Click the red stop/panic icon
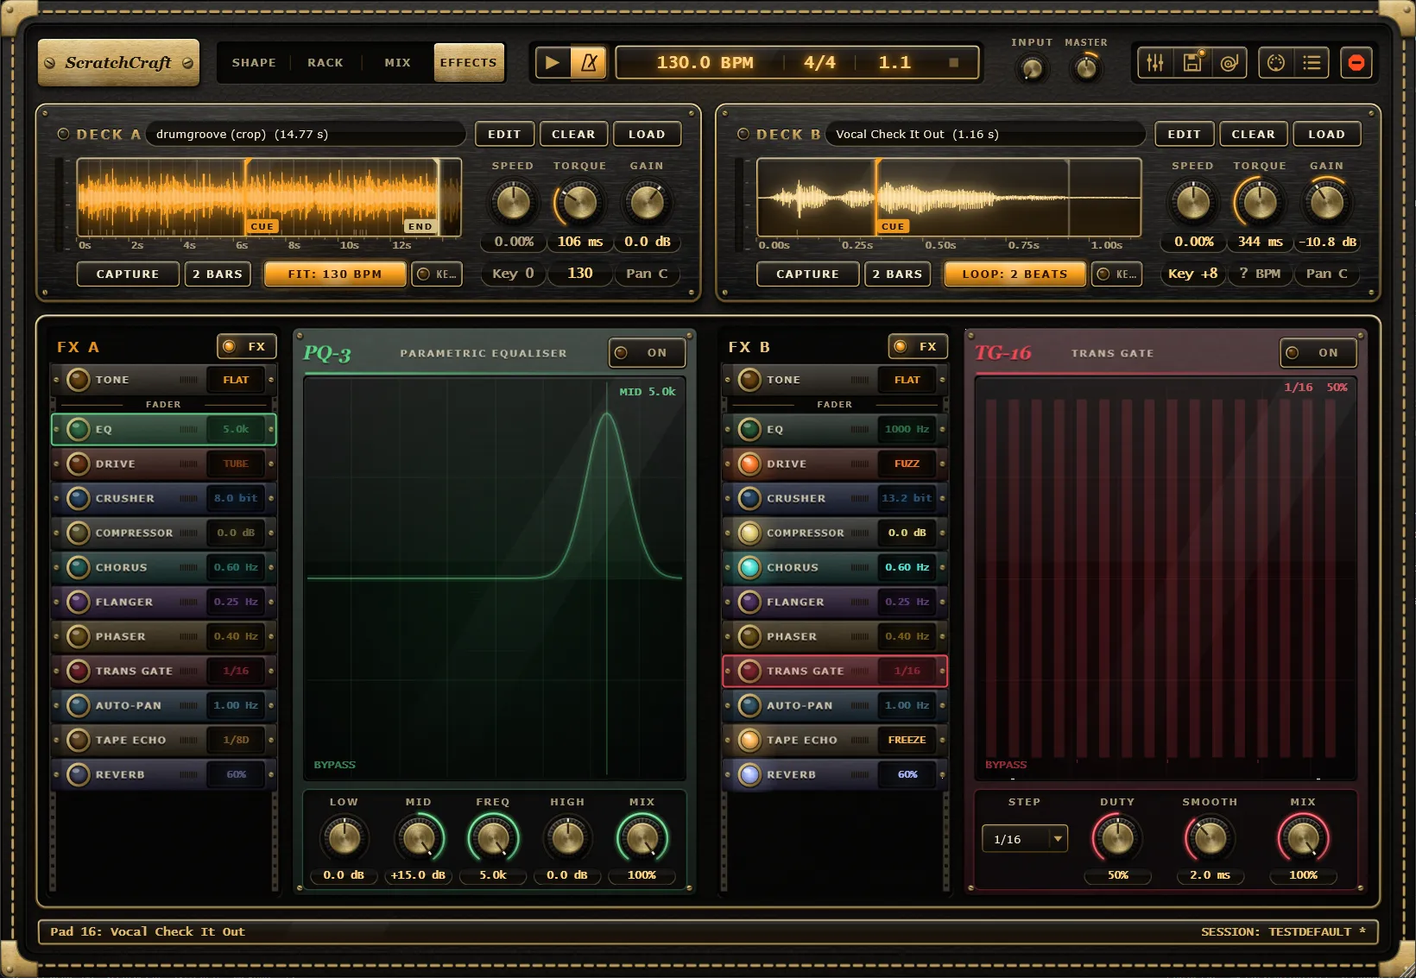Viewport: 1416px width, 978px height. [1356, 63]
